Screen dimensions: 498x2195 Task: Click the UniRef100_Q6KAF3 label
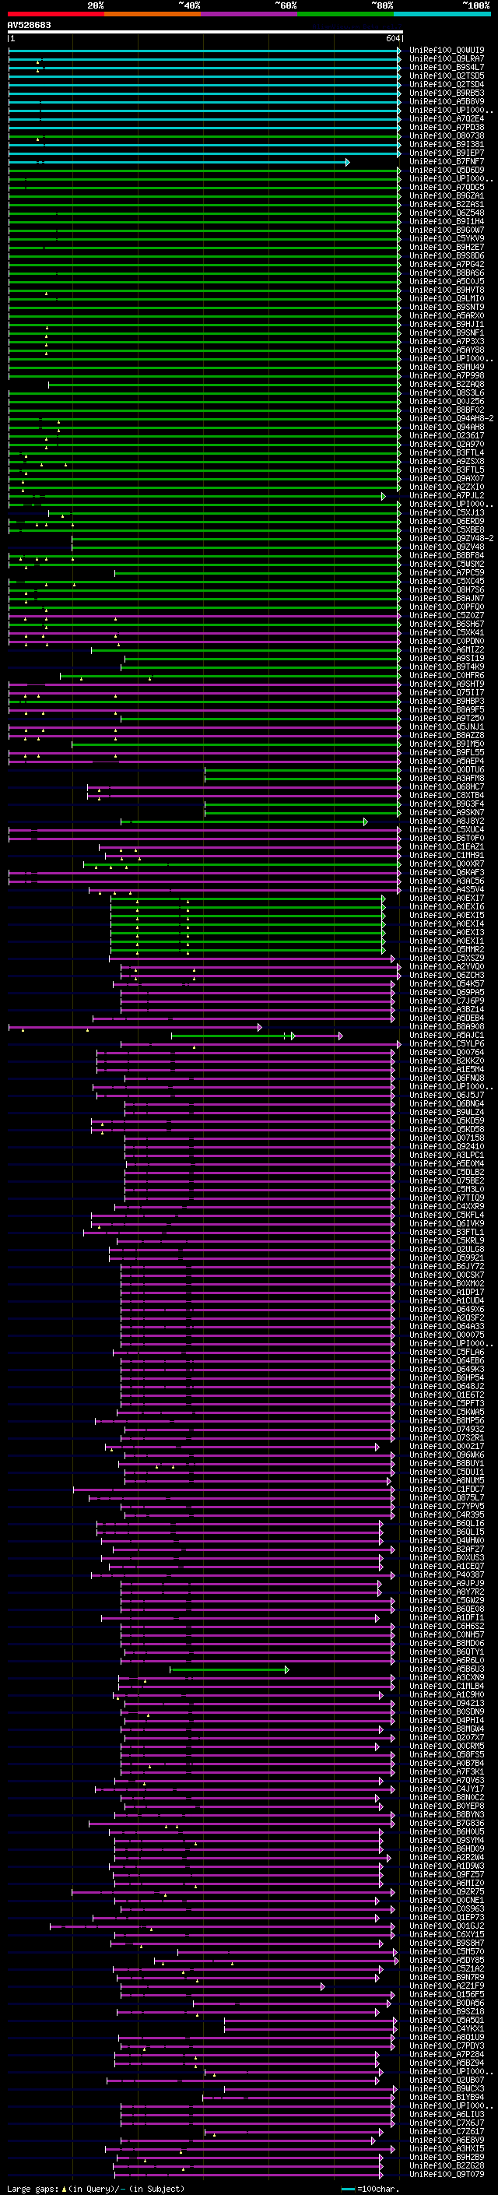coord(447,873)
